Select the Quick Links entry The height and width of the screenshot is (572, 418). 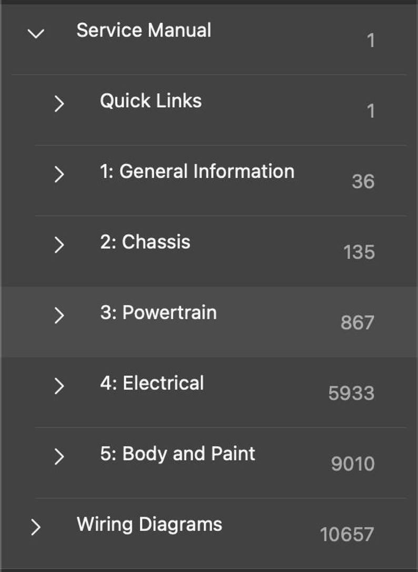pos(151,101)
